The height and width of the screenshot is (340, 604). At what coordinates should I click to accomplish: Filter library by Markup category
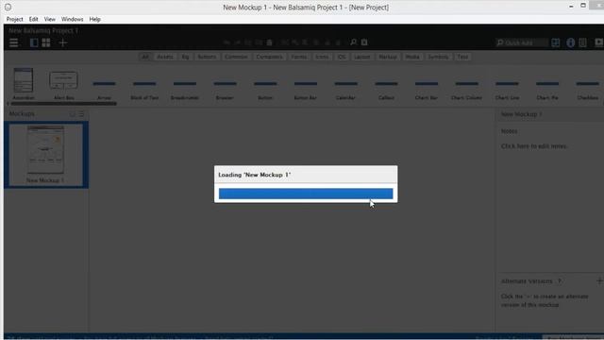click(388, 57)
